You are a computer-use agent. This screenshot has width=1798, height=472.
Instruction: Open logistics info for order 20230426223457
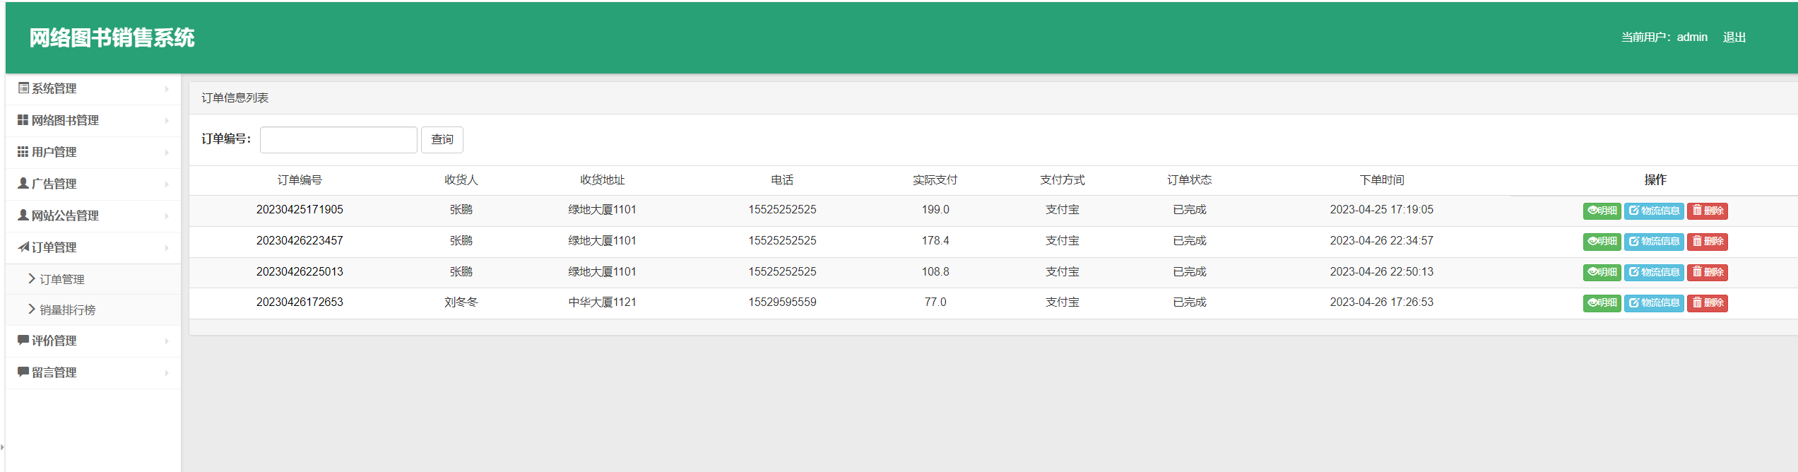(1653, 242)
